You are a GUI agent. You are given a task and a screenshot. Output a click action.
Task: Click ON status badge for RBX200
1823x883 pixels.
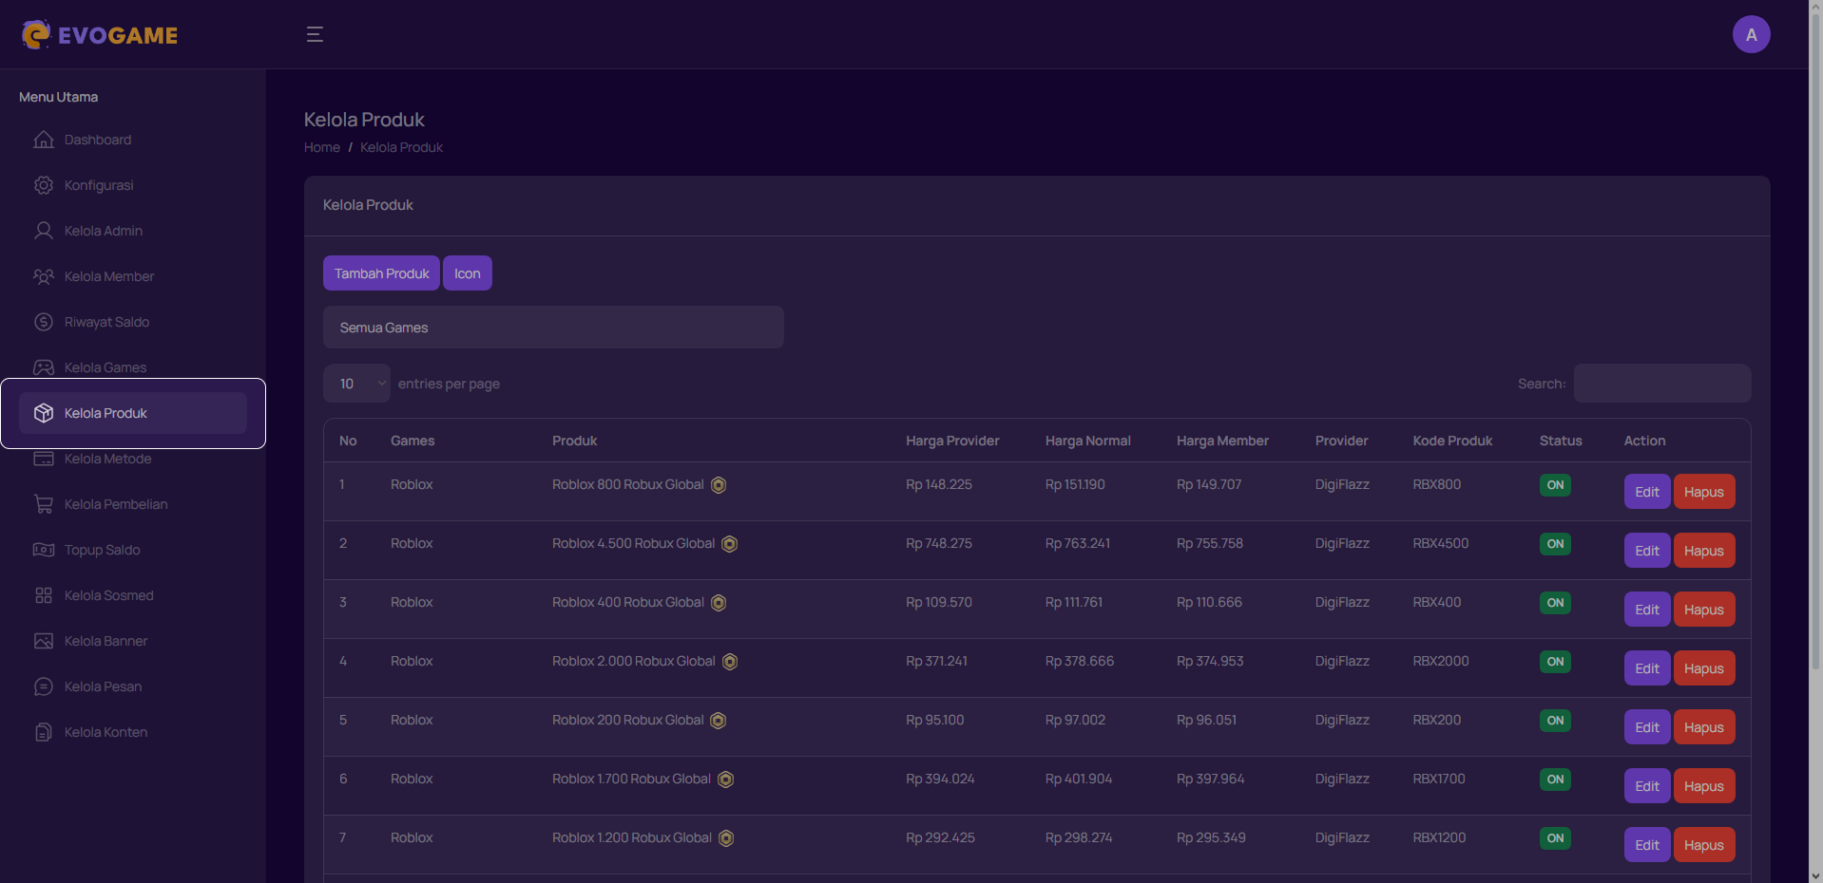[x=1555, y=721]
